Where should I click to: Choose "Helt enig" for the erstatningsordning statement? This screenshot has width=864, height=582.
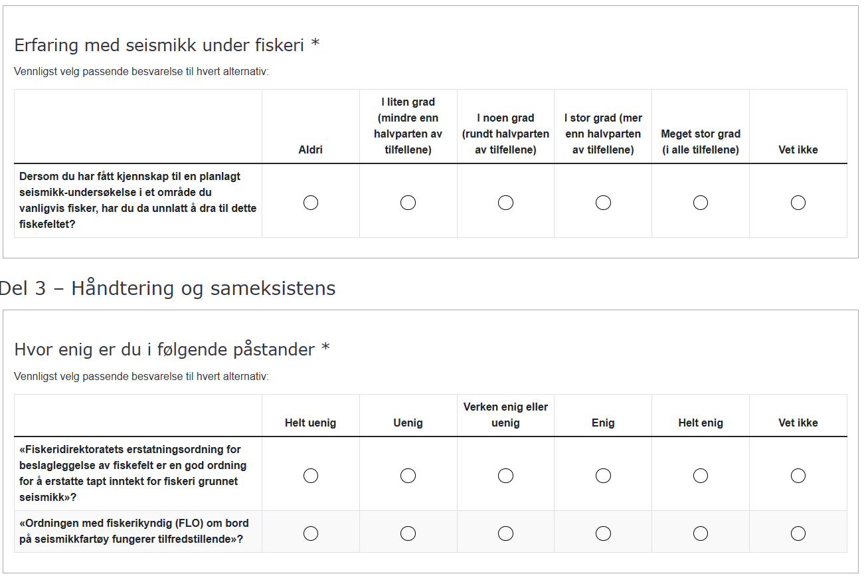(700, 475)
